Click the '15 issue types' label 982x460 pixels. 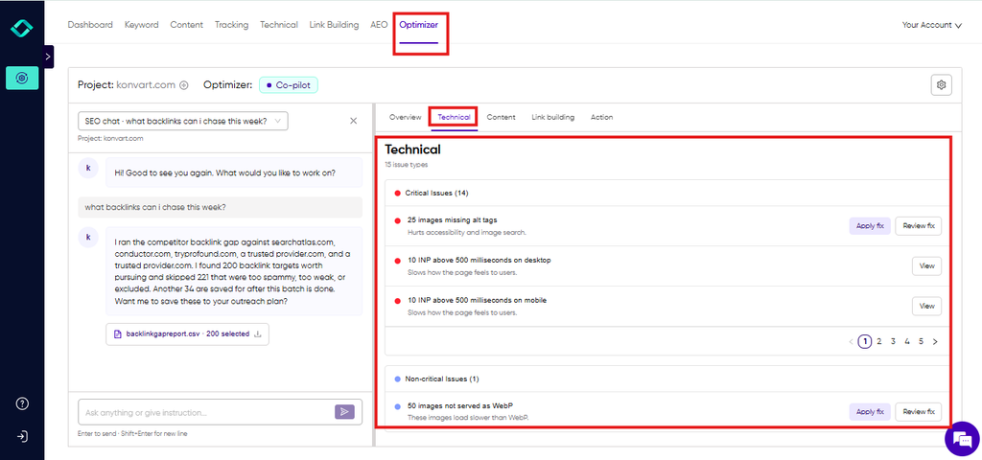point(407,165)
